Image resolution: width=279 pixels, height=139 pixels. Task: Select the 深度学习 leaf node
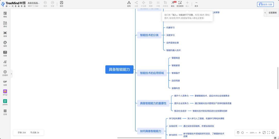[170, 35]
